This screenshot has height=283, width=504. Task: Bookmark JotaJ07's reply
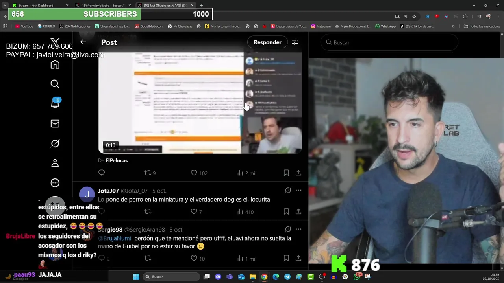[x=286, y=211]
